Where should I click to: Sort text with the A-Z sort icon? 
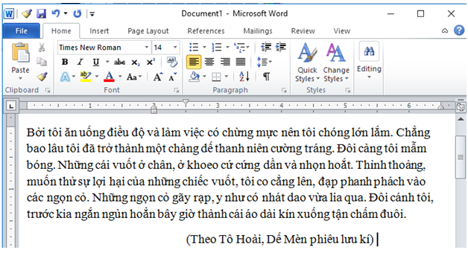point(244,77)
